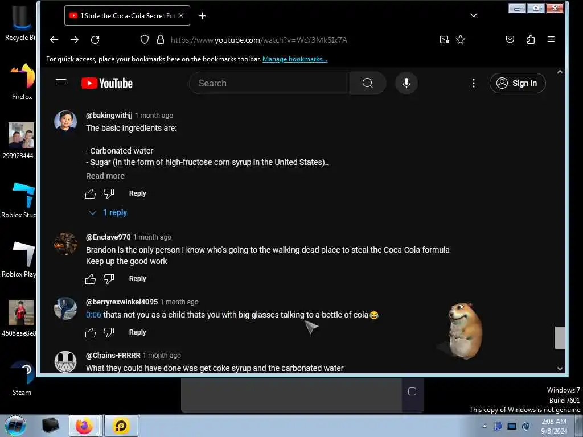This screenshot has height=437, width=583.
Task: Open Windows Start menu orb
Action: 15,426
